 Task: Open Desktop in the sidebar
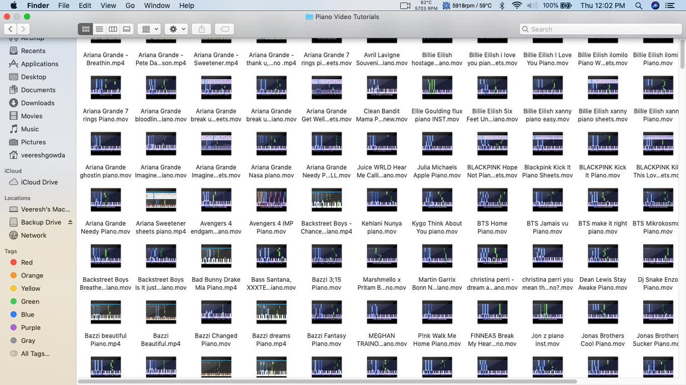tap(34, 77)
